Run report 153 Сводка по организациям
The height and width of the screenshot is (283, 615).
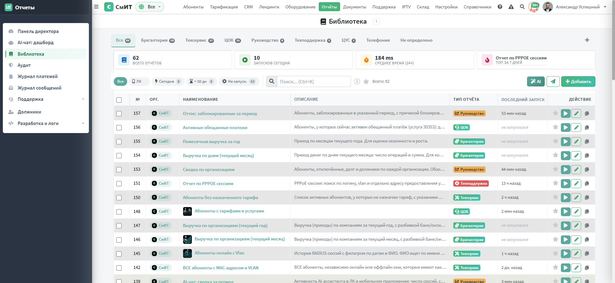pyautogui.click(x=566, y=169)
